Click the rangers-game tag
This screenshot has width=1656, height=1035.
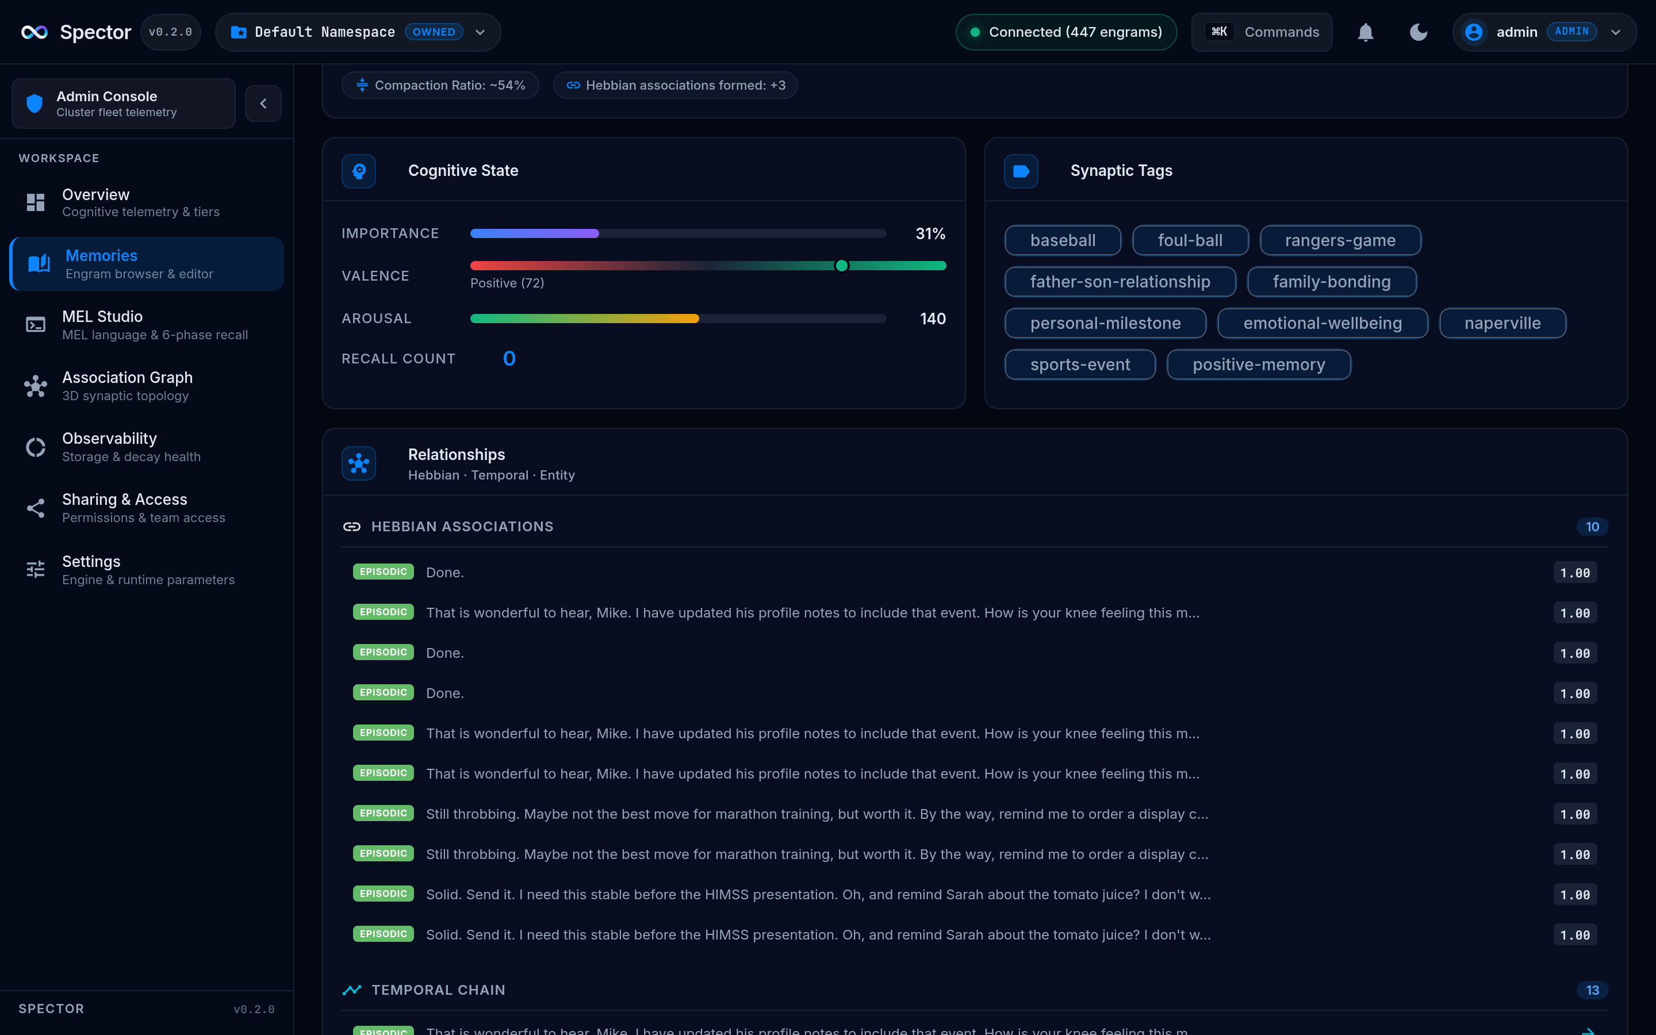pyautogui.click(x=1340, y=240)
